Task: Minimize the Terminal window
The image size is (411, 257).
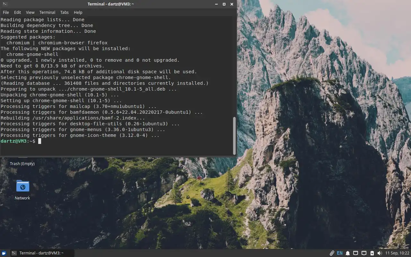Action: tap(217, 4)
